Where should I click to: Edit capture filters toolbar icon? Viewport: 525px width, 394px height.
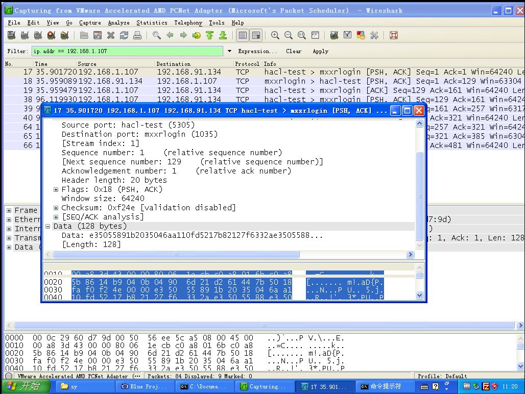[x=334, y=35]
